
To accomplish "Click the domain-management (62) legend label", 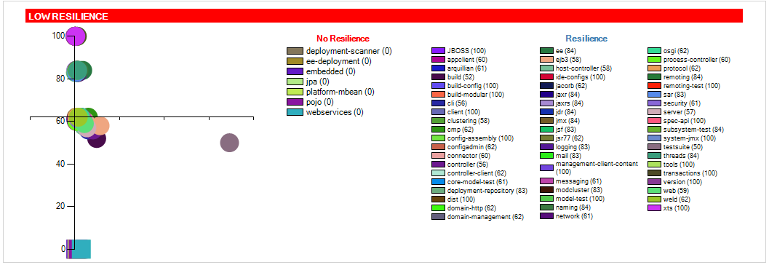I will coord(485,218).
